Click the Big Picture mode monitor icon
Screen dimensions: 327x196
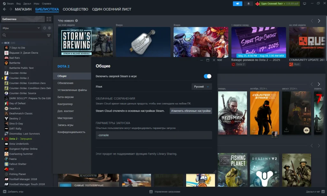point(304,3)
